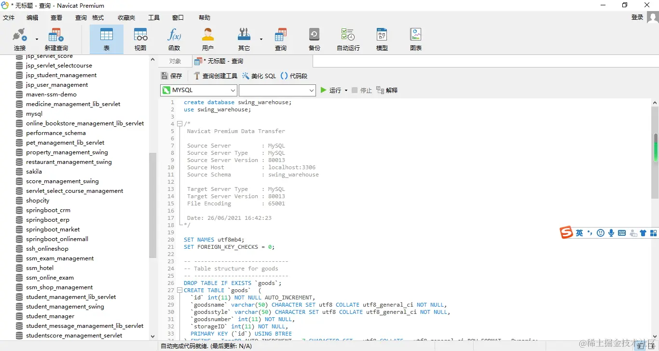659x351 pixels.
Task: Open the 备份 (Backup) toolbar icon
Action: (x=315, y=39)
